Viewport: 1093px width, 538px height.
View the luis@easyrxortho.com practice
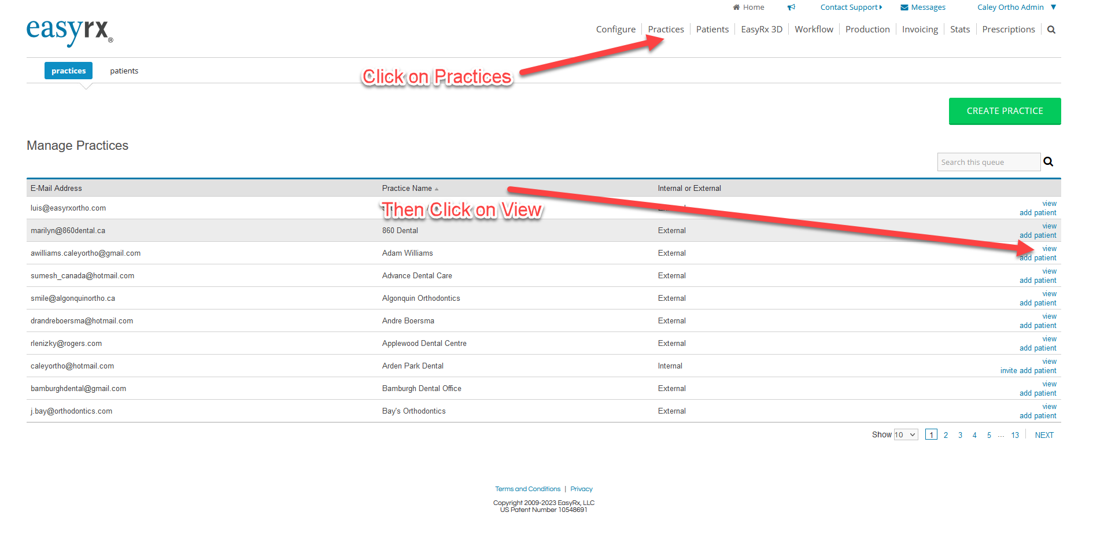click(x=1049, y=204)
